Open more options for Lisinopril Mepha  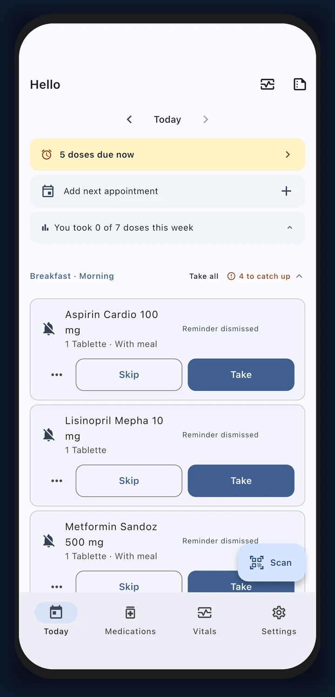tap(57, 481)
